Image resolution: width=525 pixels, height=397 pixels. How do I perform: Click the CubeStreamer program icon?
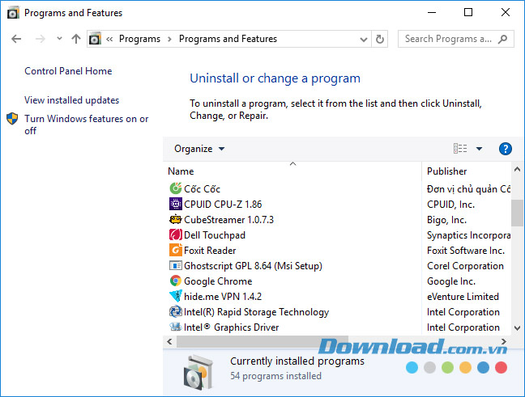[176, 219]
